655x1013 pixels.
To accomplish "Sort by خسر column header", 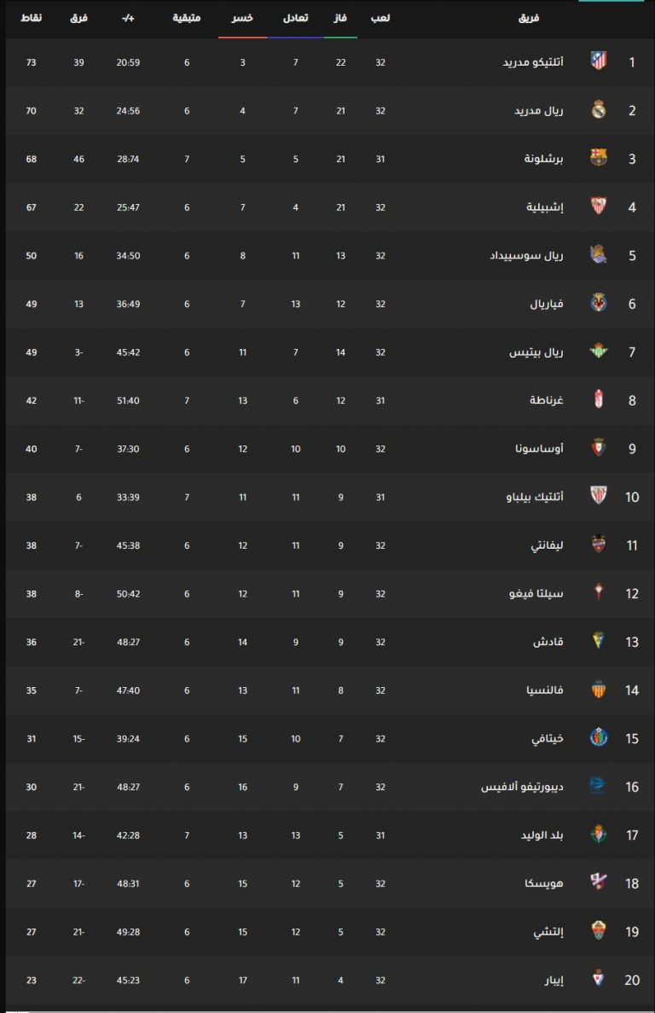I will pos(242,18).
